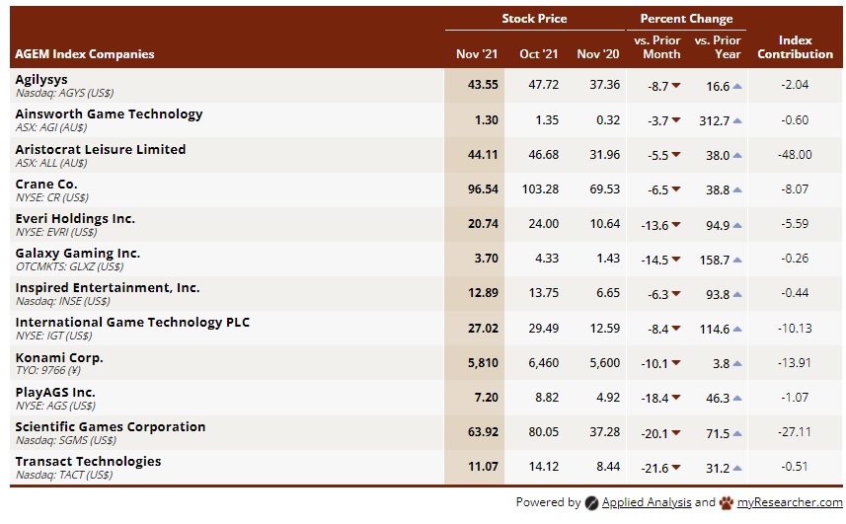The height and width of the screenshot is (524, 846).
Task: Select the Everi Holdings Inc. name
Action: coord(75,219)
